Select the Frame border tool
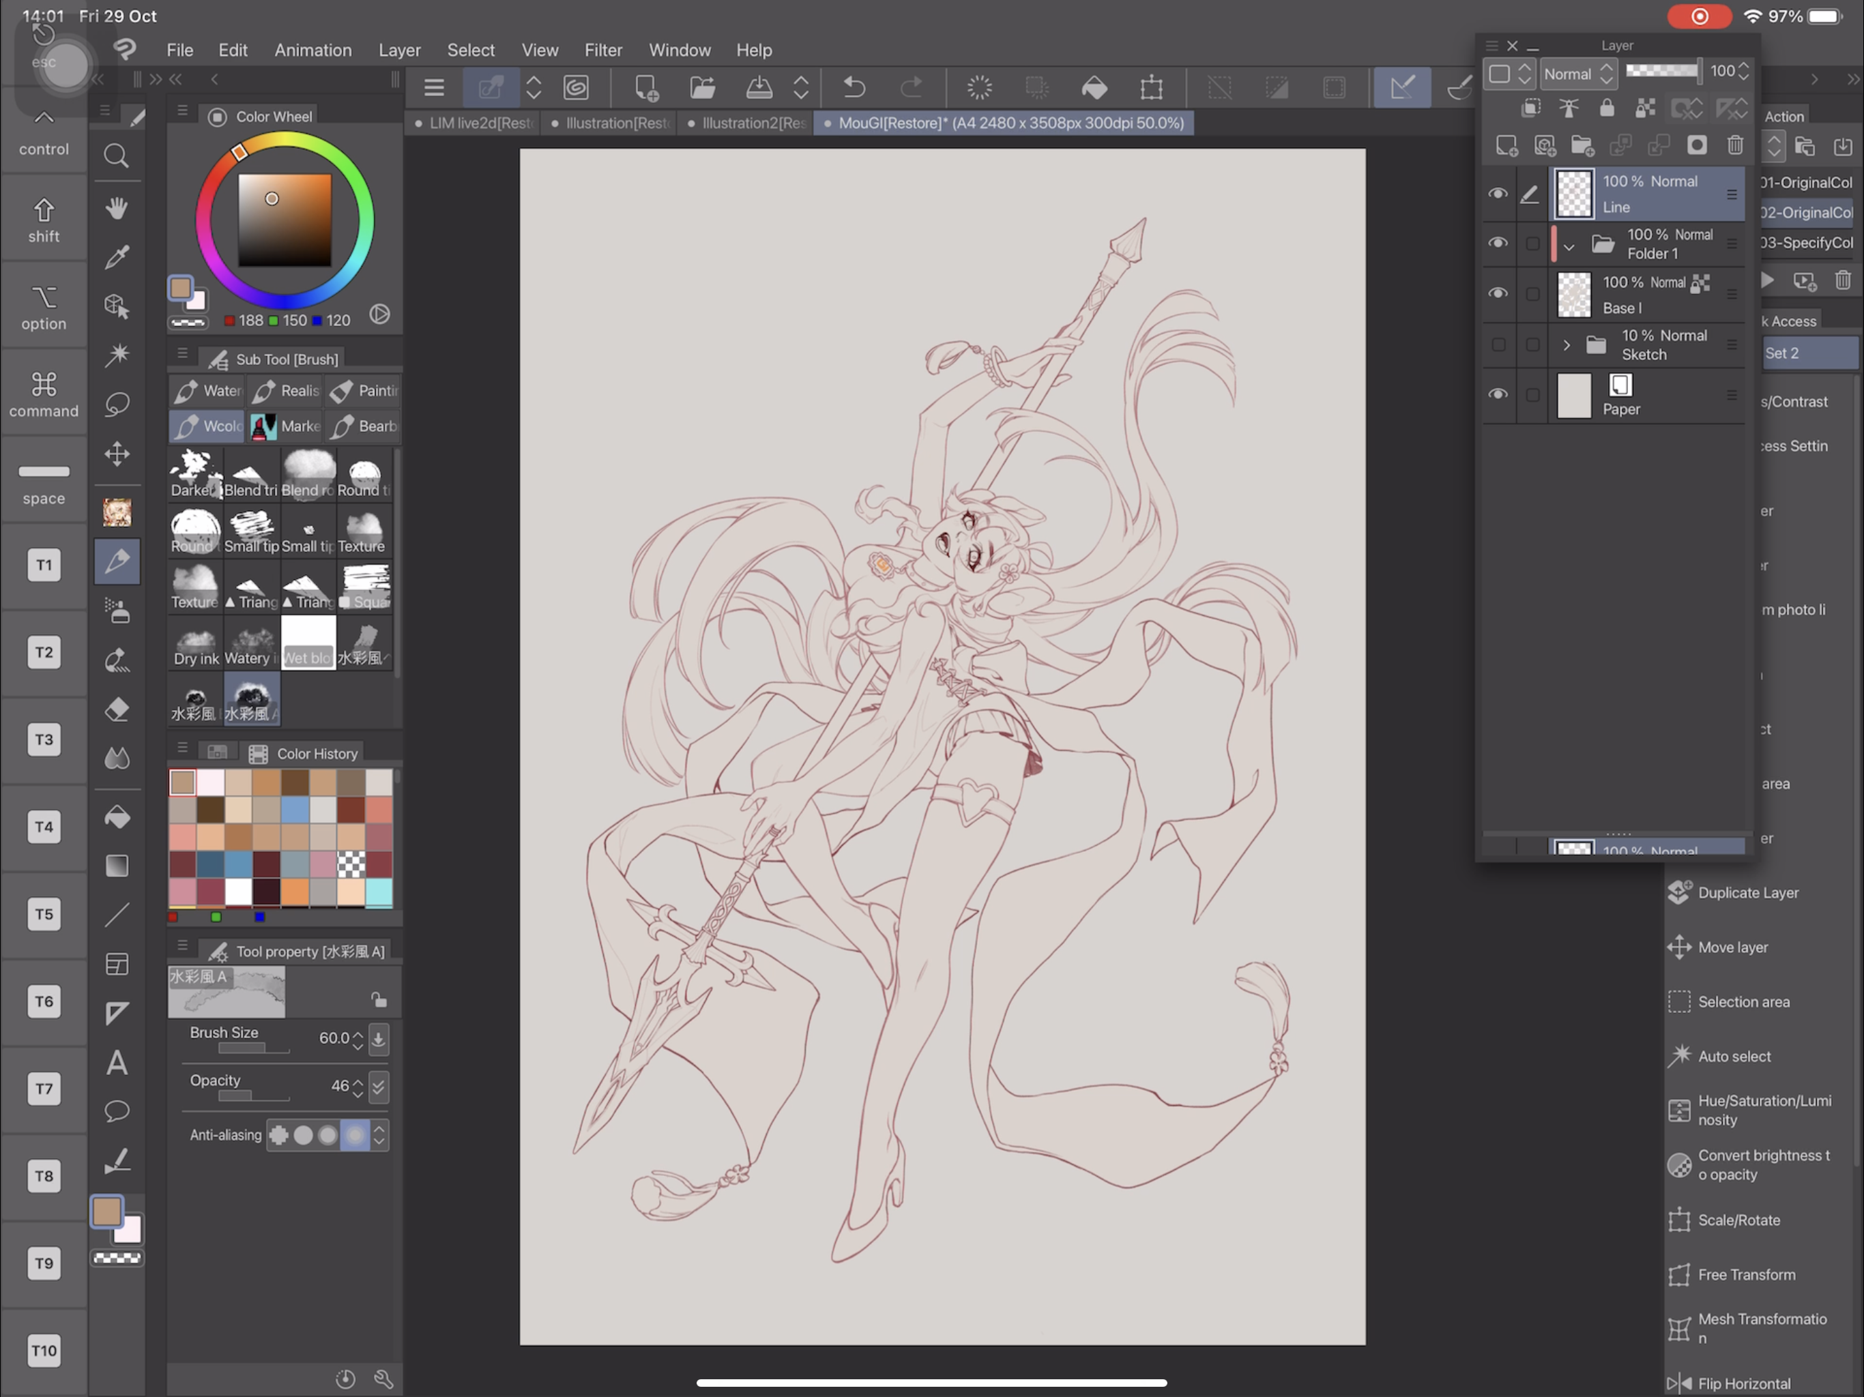This screenshot has height=1397, width=1864. (116, 964)
